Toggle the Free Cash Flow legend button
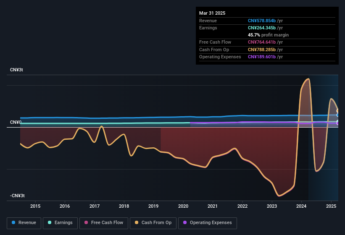 pos(104,223)
